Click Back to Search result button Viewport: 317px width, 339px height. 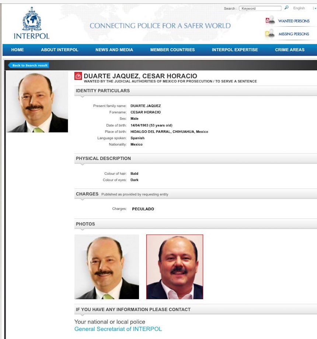pos(29,65)
